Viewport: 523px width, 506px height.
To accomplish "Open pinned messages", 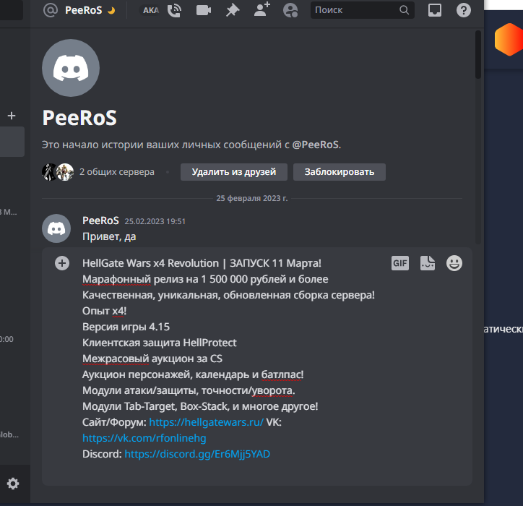I will pos(233,10).
